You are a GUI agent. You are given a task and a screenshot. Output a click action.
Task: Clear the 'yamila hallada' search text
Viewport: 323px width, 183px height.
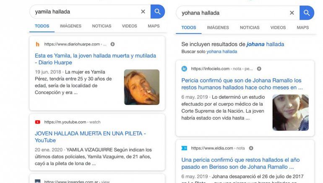pyautogui.click(x=143, y=11)
